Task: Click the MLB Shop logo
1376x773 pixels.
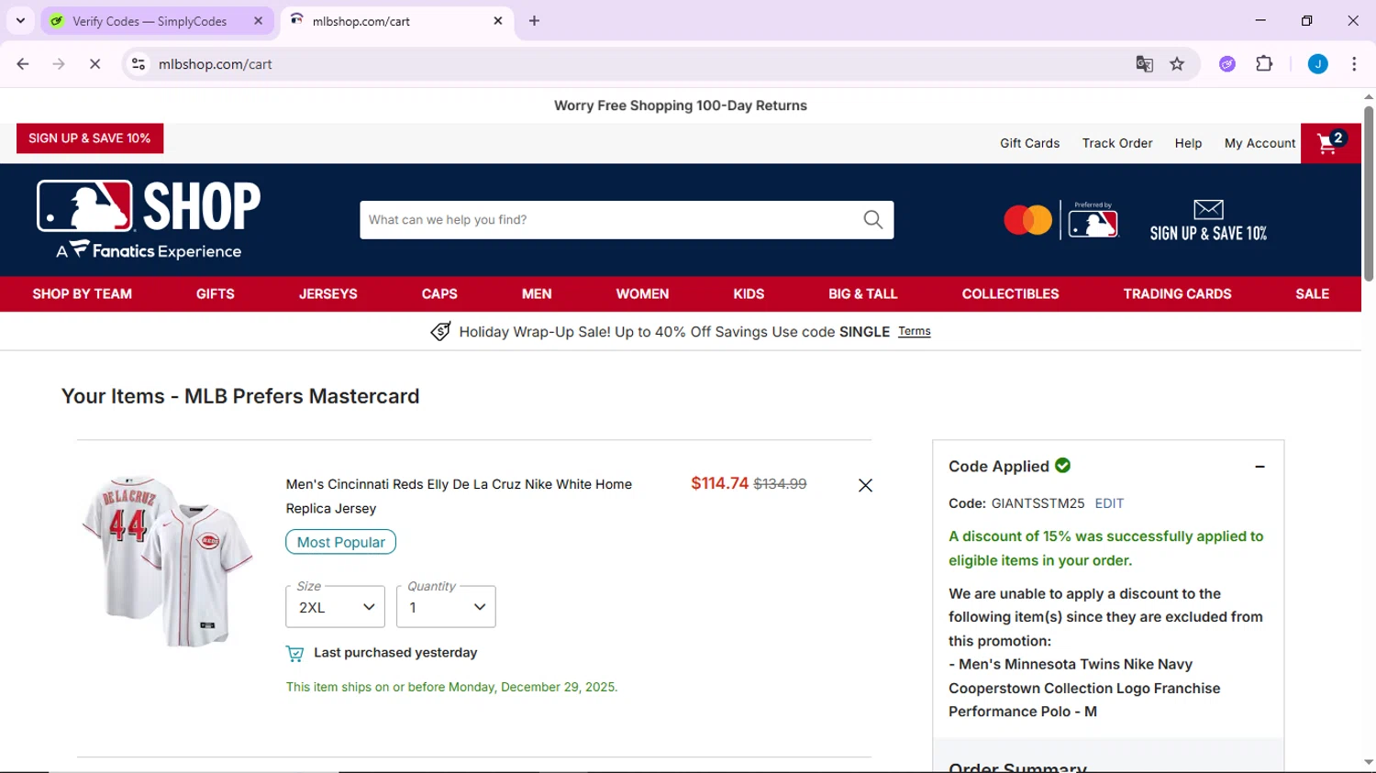Action: (149, 220)
